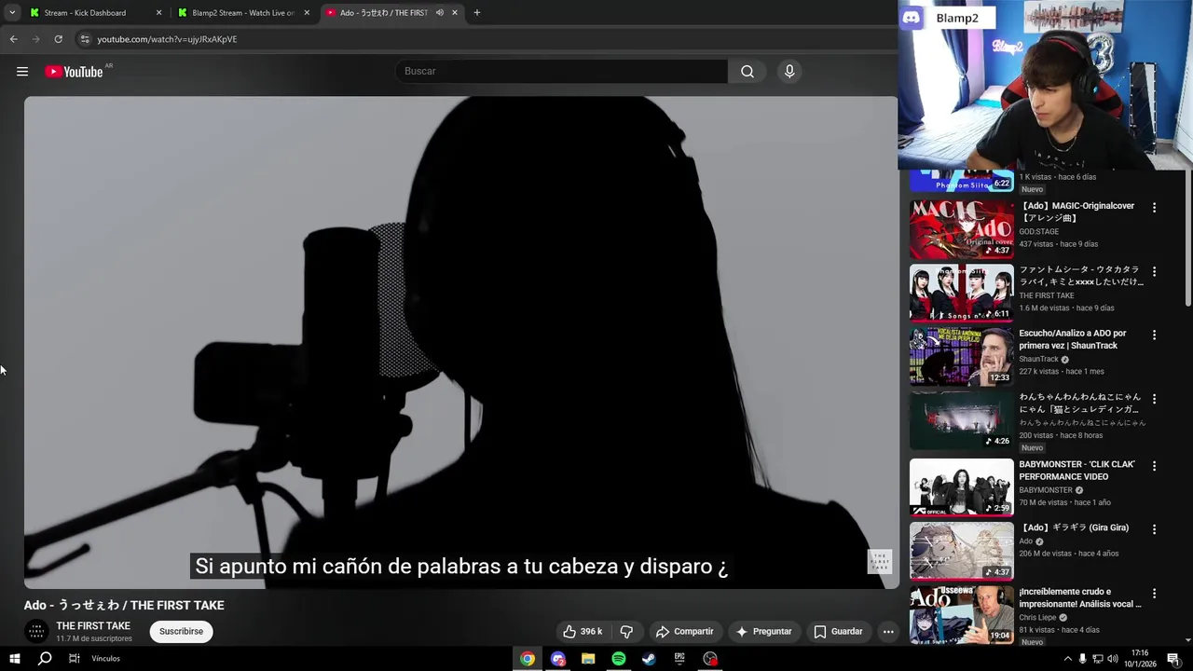Open Steam from the taskbar
The height and width of the screenshot is (671, 1193).
point(650,659)
